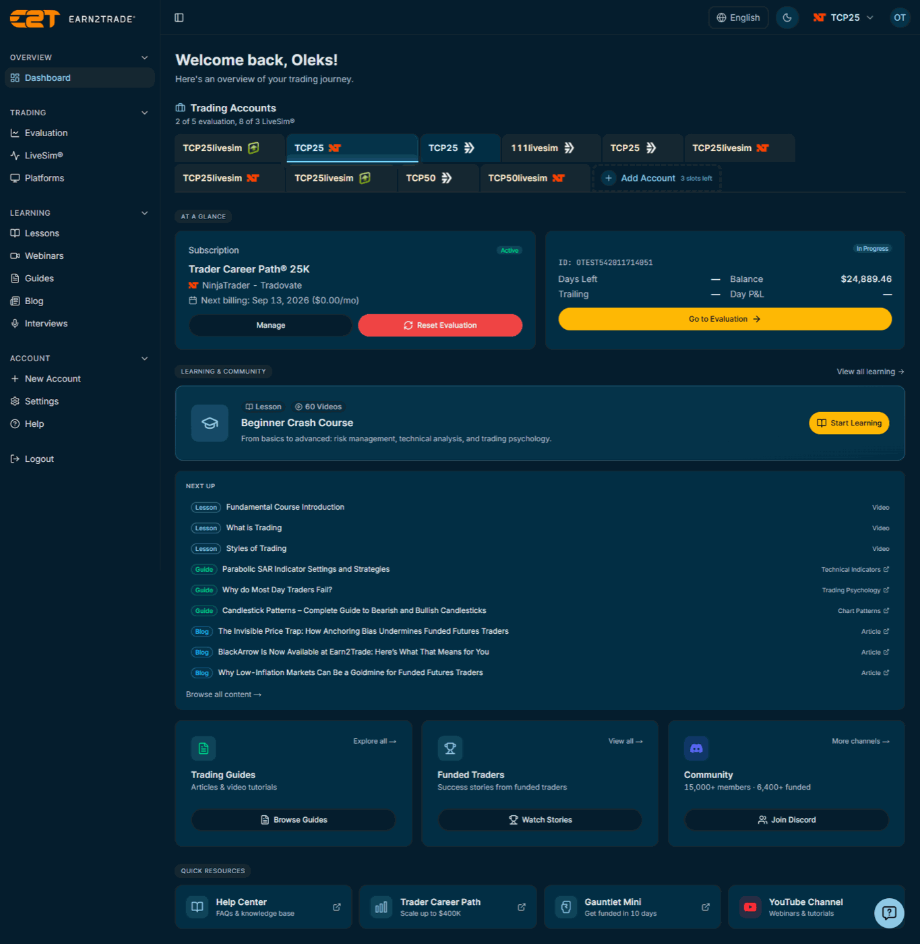Screen dimensions: 920x944
Task: Open the Help Center resource card
Action: pos(264,907)
